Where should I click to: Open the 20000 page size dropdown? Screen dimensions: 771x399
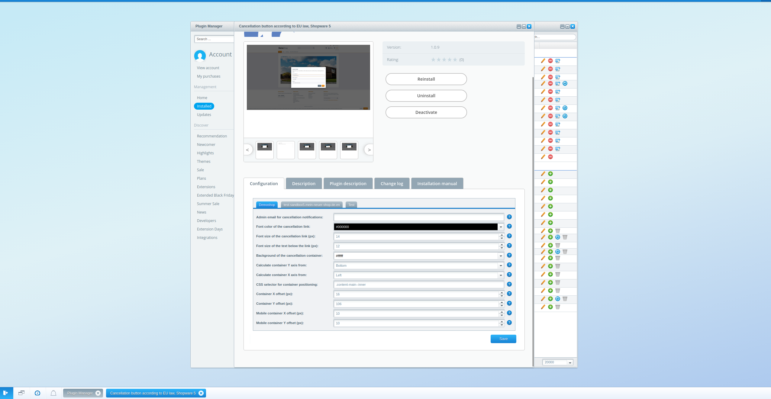coord(570,362)
